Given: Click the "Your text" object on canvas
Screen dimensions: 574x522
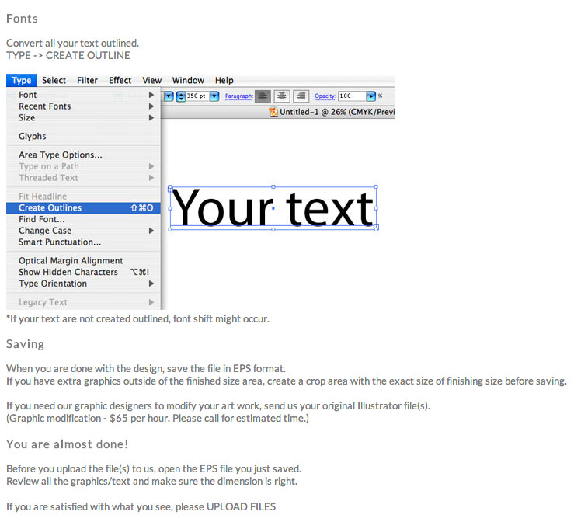Looking at the screenshot, I should pos(272,208).
